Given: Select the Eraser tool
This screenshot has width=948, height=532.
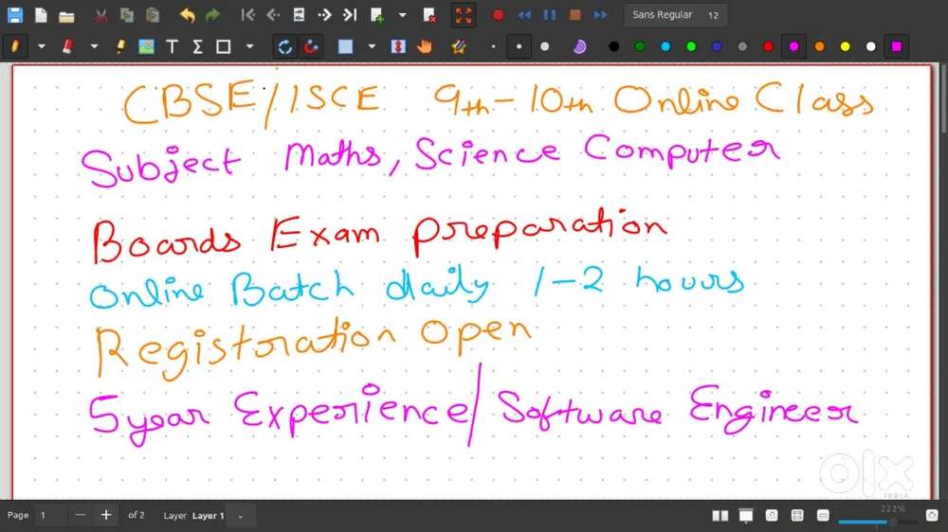Looking at the screenshot, I should (x=67, y=46).
